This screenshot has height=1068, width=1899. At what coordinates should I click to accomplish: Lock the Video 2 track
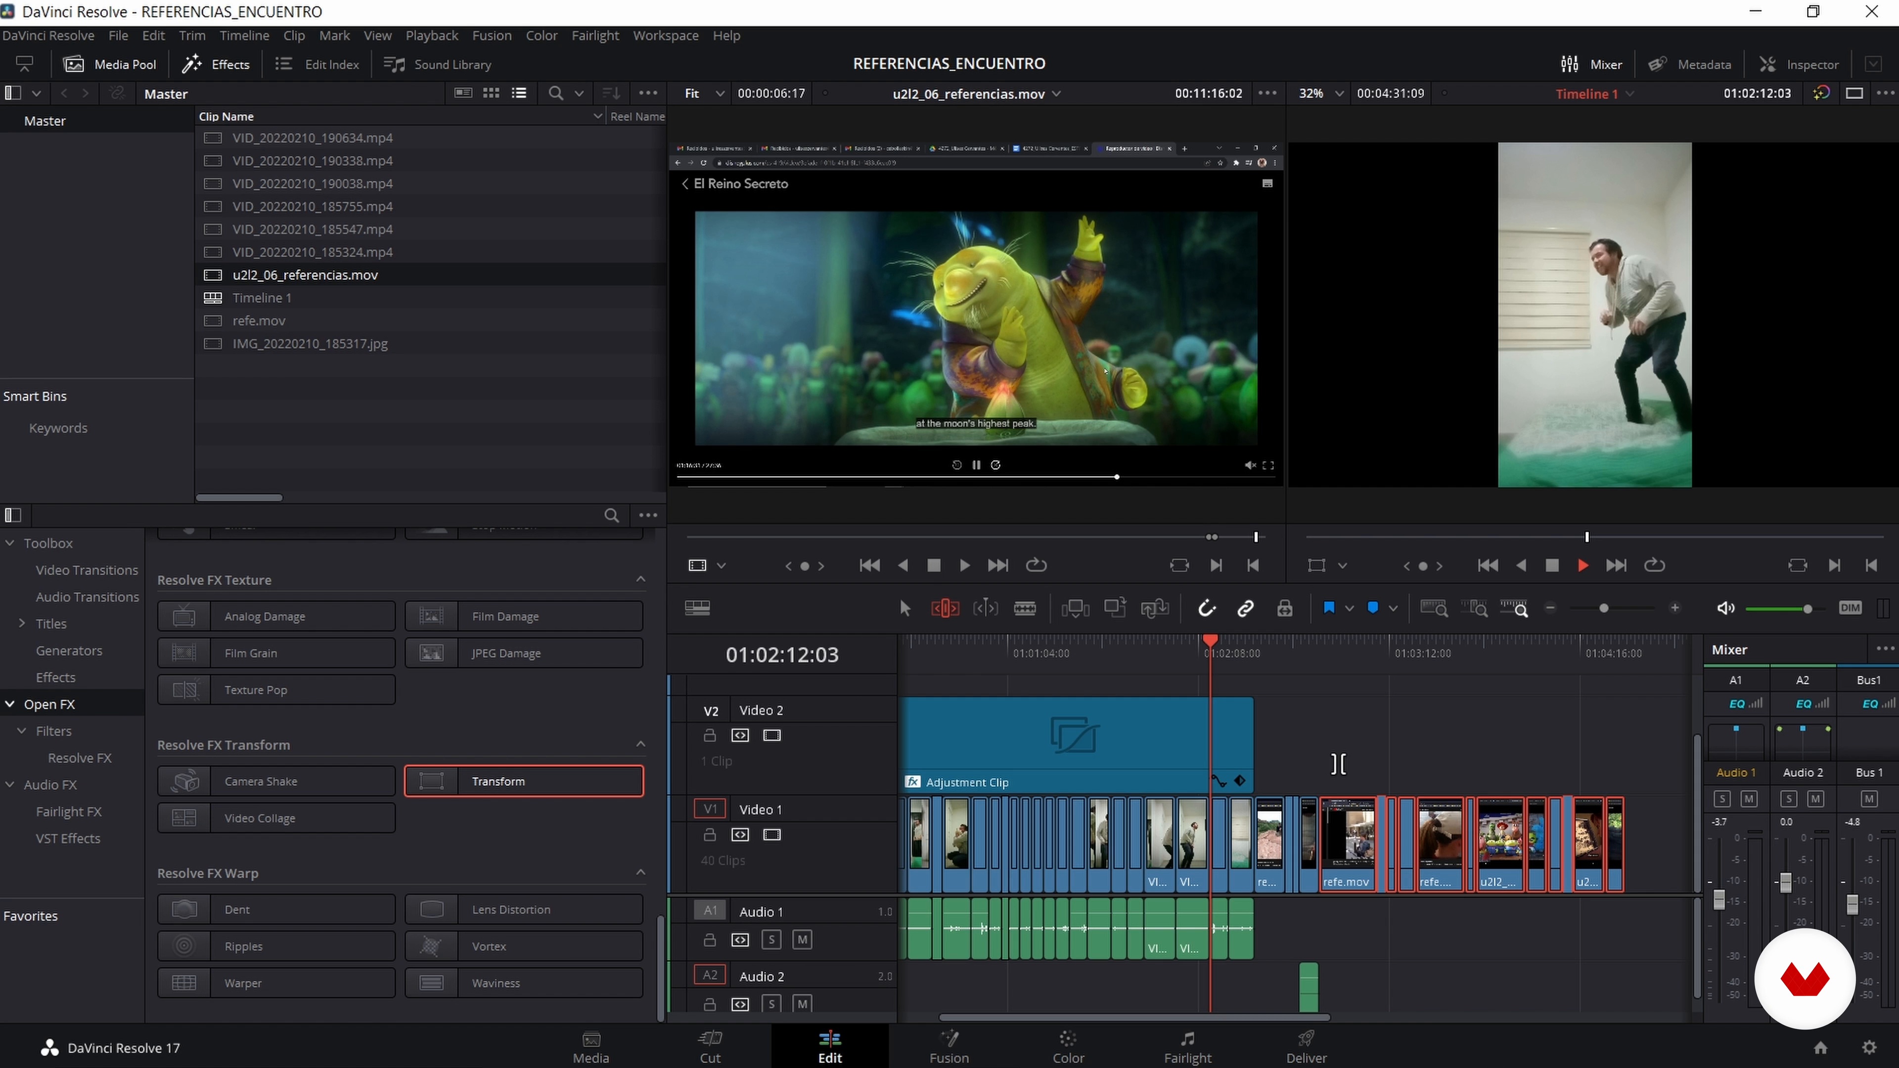click(709, 736)
